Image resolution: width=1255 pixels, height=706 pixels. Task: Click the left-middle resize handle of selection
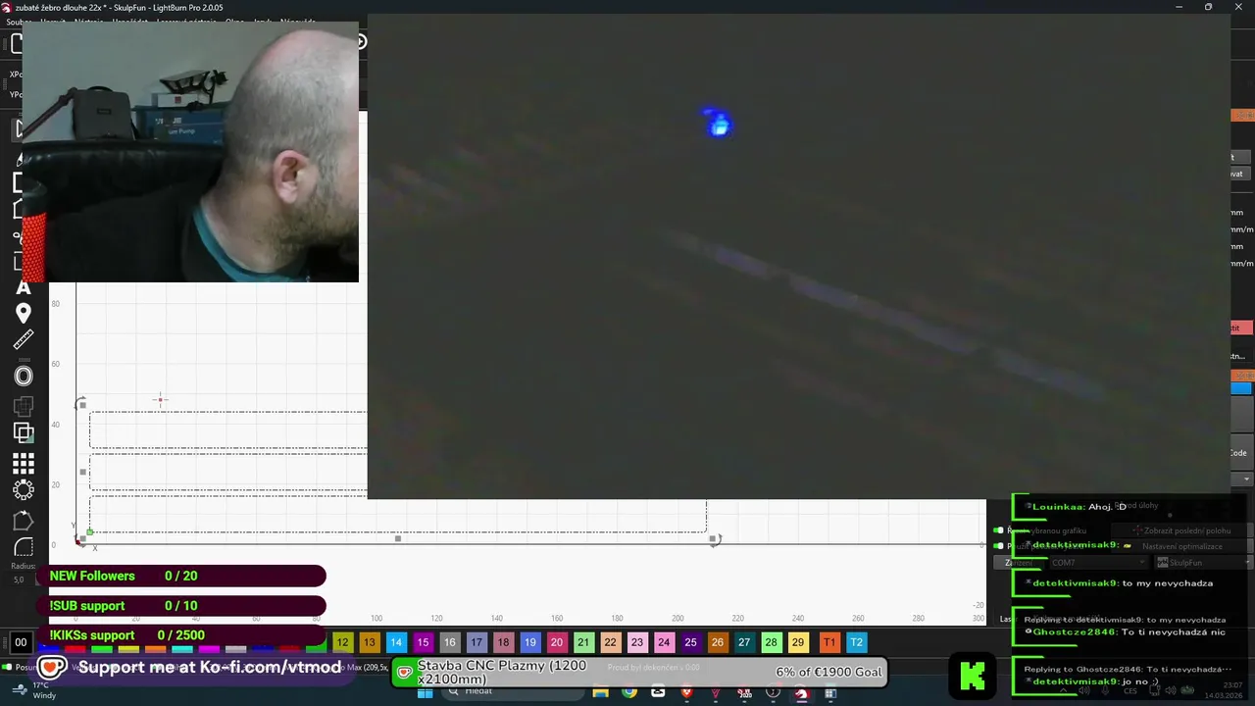(82, 472)
